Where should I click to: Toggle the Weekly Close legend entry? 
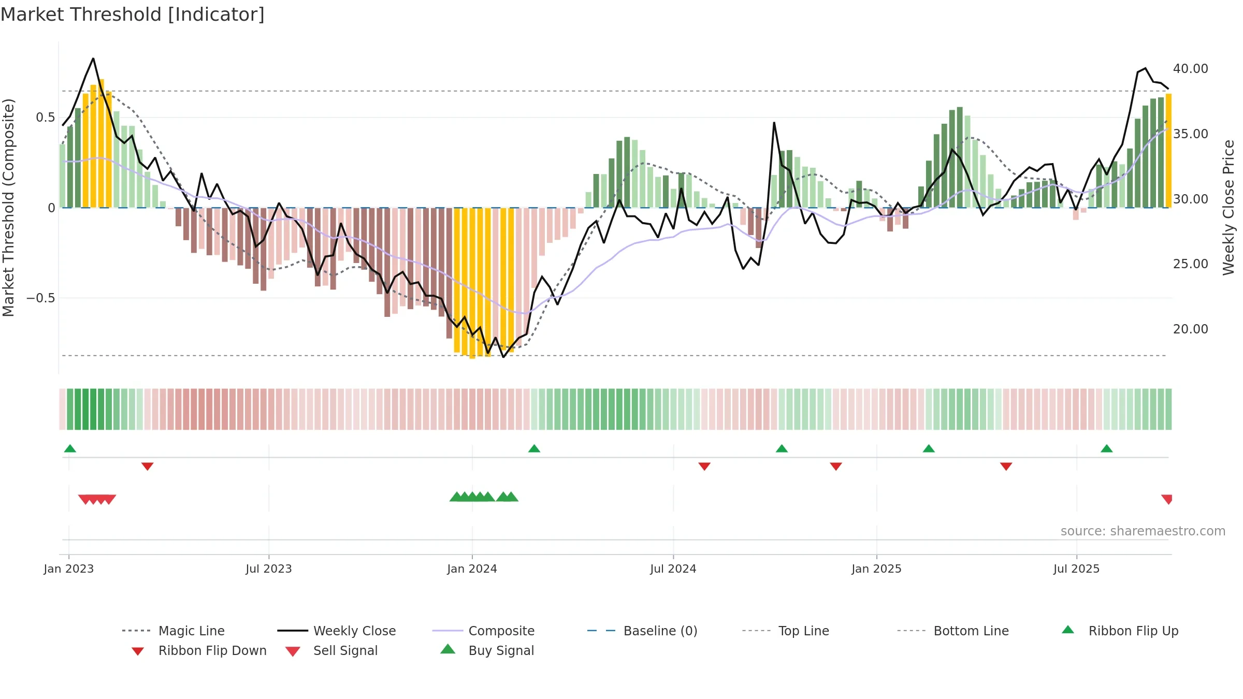[x=337, y=631]
